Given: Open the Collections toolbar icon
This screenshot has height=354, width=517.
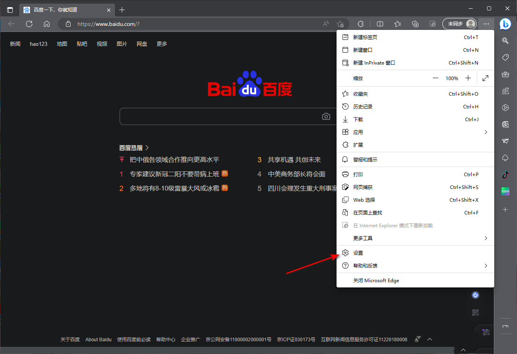Looking at the screenshot, I should [x=415, y=24].
